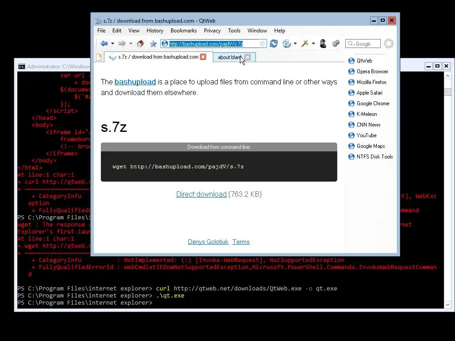Click the globe icon beside Opera Browser

[351, 71]
